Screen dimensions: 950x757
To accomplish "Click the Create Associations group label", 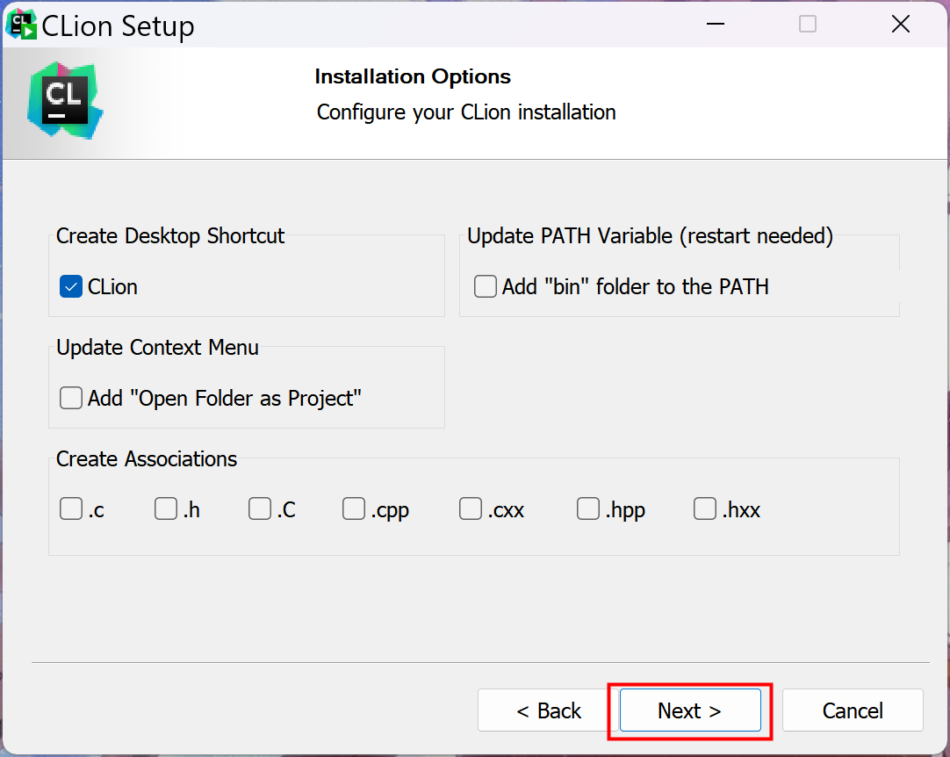I will [x=147, y=458].
